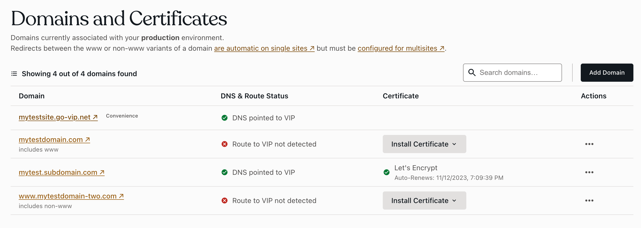This screenshot has height=228, width=641.
Task: Click the magnifying glass search icon
Action: 472,72
